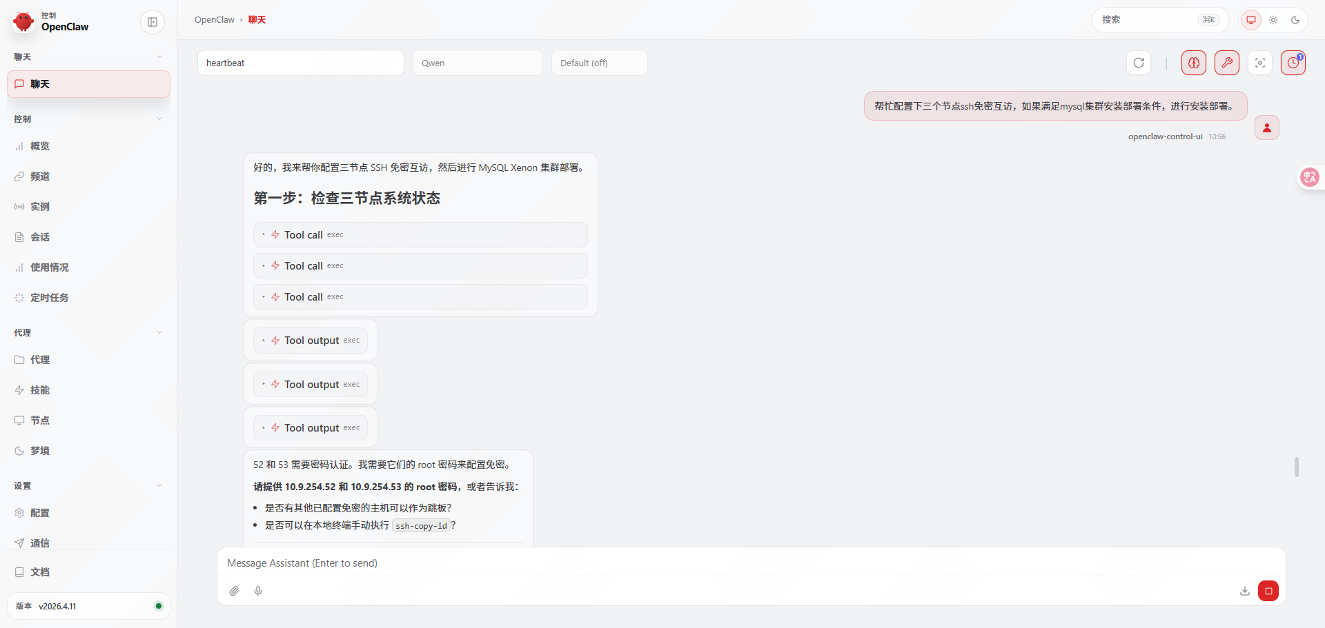Expand third Tool output exec row
Image resolution: width=1325 pixels, height=628 pixels.
[311, 428]
